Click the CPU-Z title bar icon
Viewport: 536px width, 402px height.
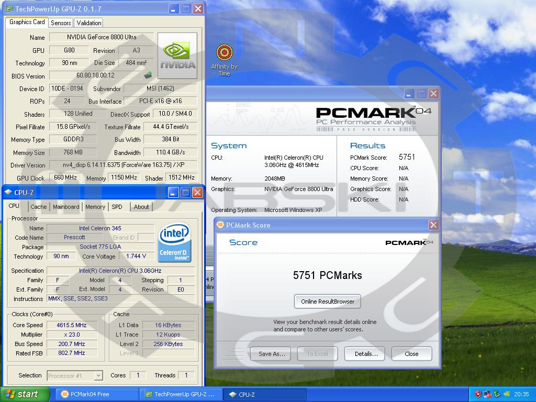(x=8, y=193)
